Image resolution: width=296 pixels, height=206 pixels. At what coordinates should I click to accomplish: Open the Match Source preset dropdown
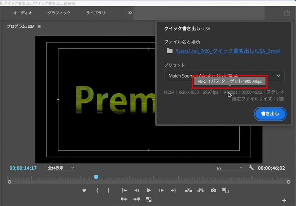tap(224, 76)
